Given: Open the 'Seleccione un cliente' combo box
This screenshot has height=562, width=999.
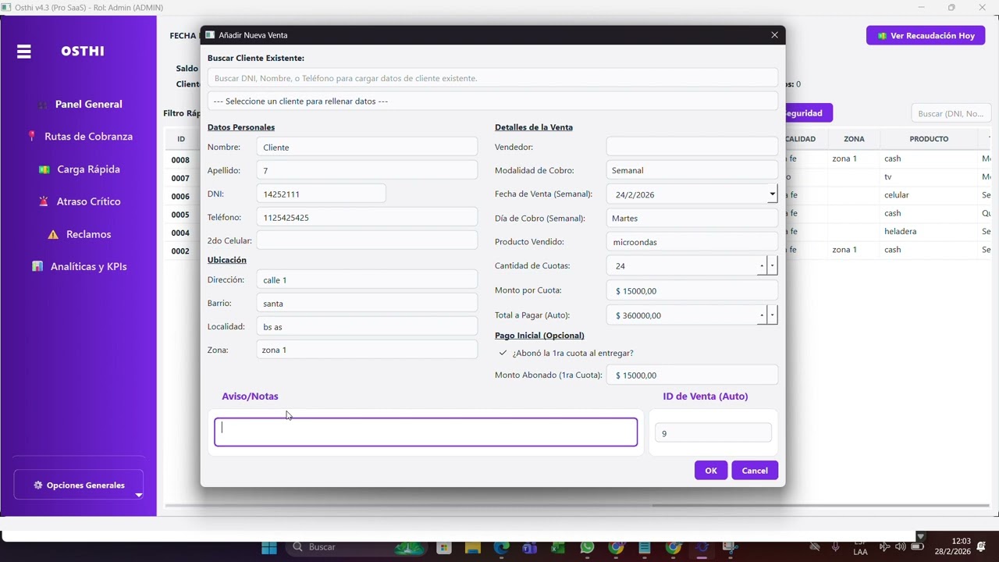Looking at the screenshot, I should (x=492, y=101).
